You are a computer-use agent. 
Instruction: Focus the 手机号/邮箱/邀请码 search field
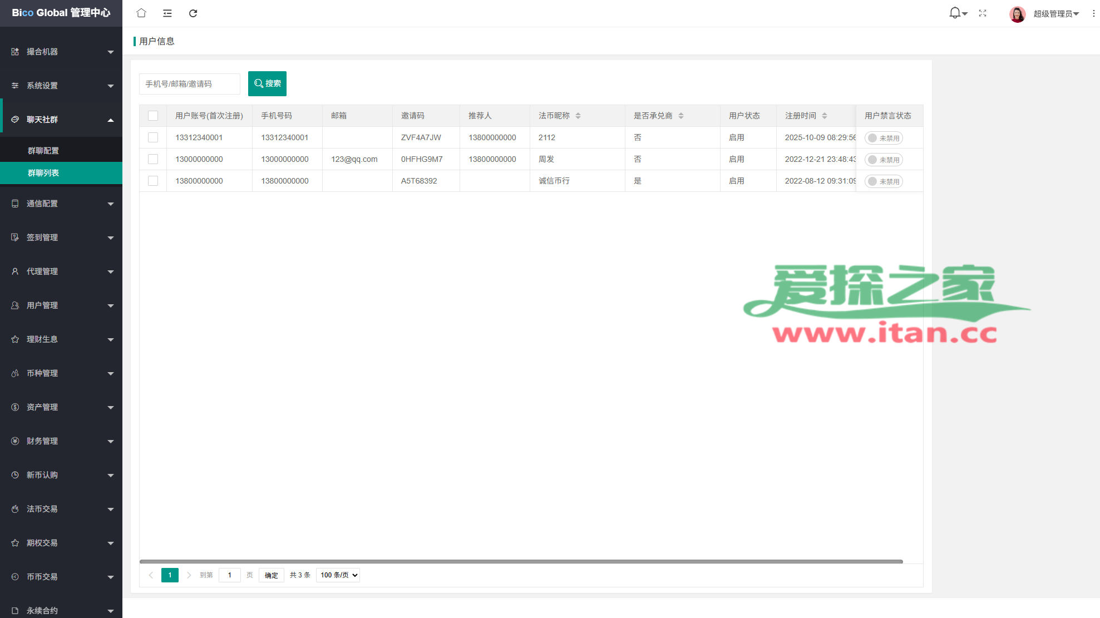coord(189,84)
